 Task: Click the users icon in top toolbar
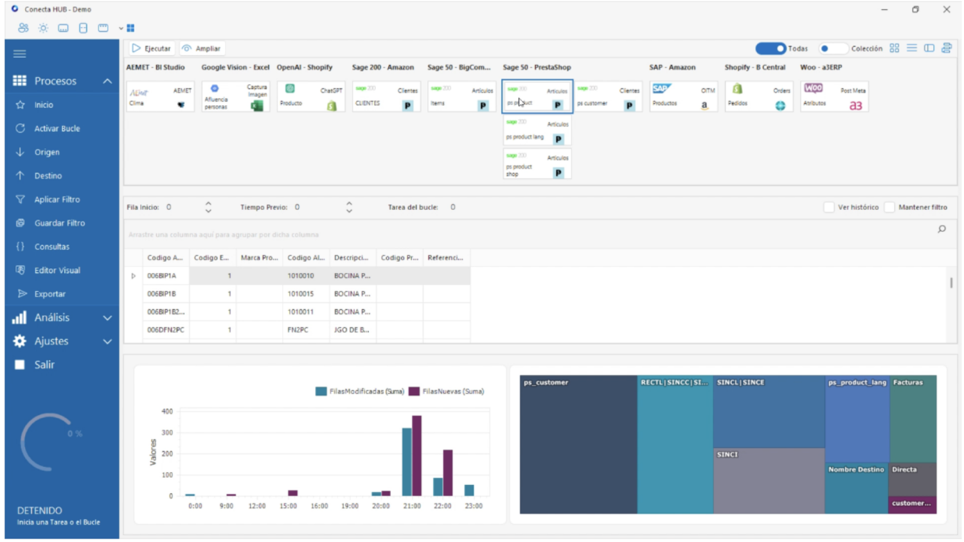(23, 28)
